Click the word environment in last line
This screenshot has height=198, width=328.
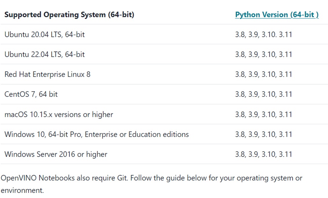pos(22,190)
